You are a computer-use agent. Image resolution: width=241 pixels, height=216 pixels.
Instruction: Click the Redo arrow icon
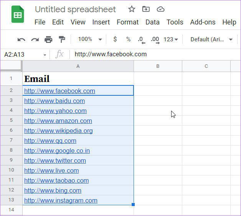click(35, 40)
